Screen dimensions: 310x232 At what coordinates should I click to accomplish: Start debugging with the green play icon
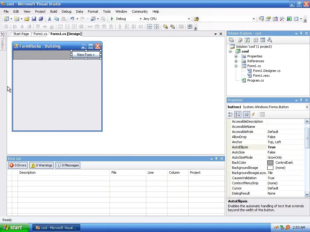click(112, 19)
